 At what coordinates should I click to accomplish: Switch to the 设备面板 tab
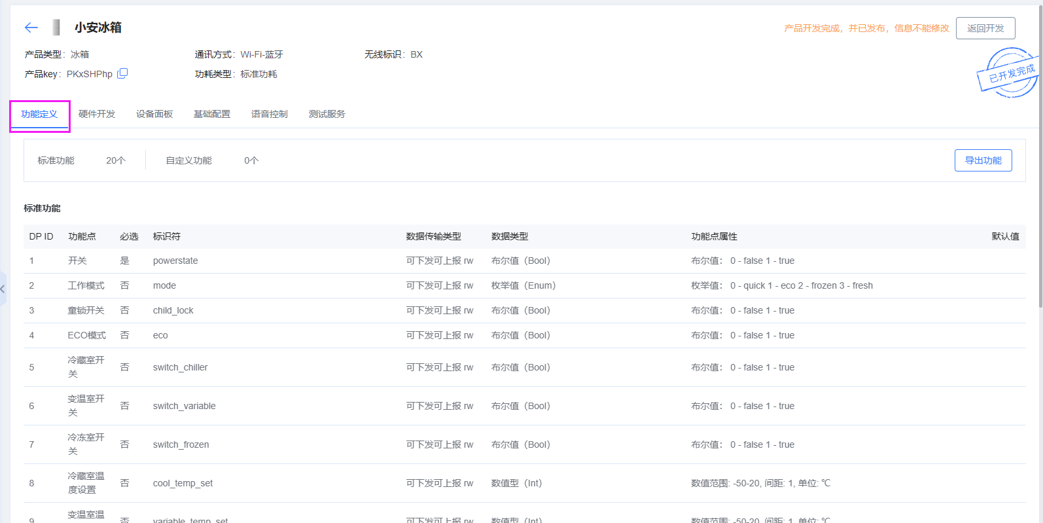coord(154,114)
